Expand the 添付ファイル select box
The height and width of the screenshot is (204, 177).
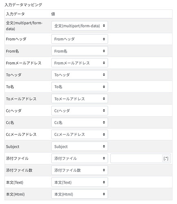80,158
